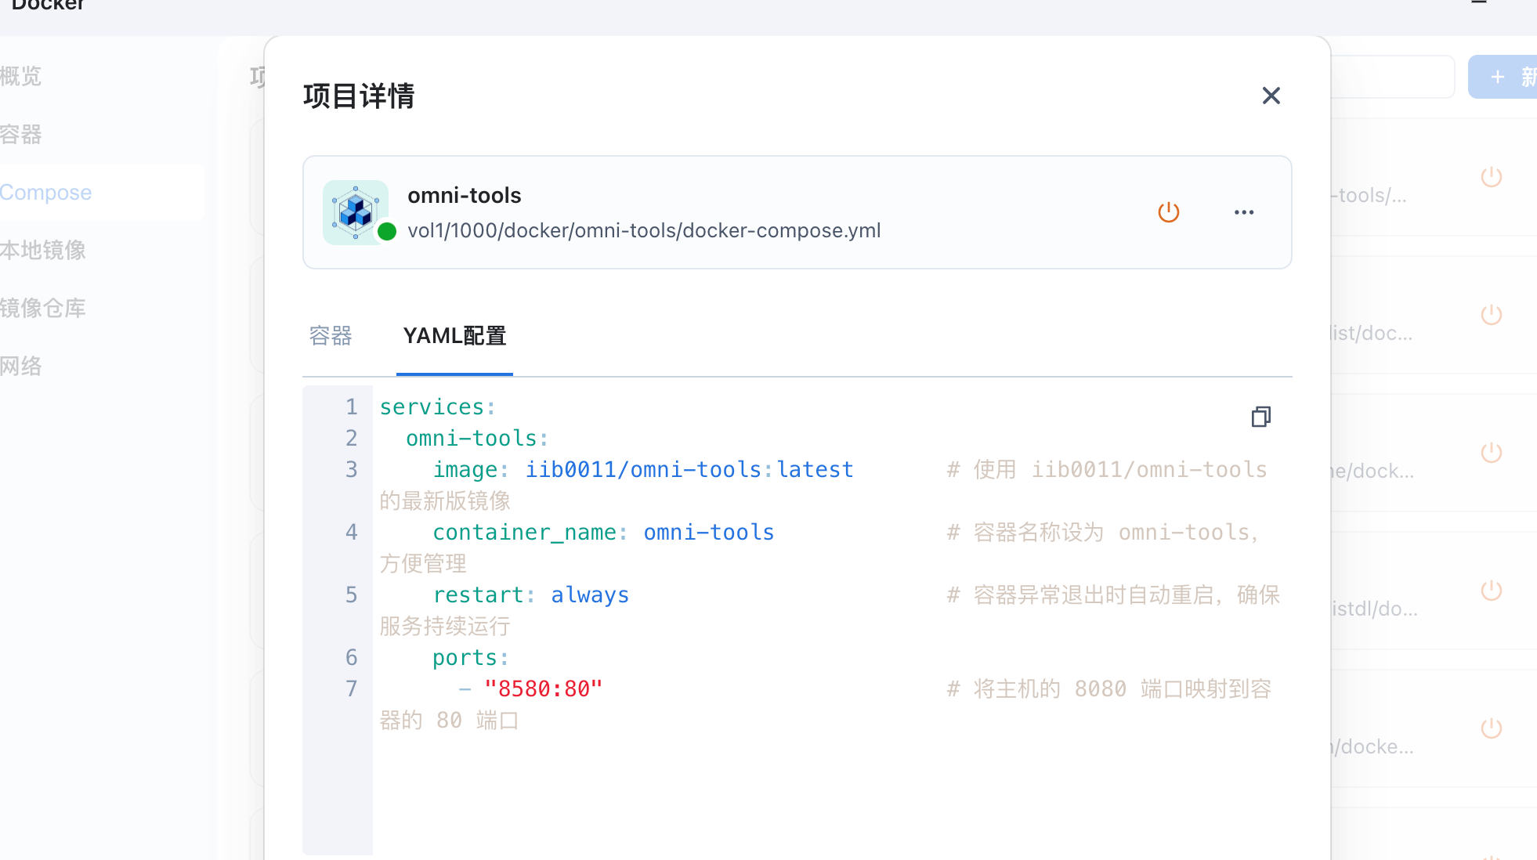Open 概览 in the sidebar
1537x860 pixels.
point(22,77)
